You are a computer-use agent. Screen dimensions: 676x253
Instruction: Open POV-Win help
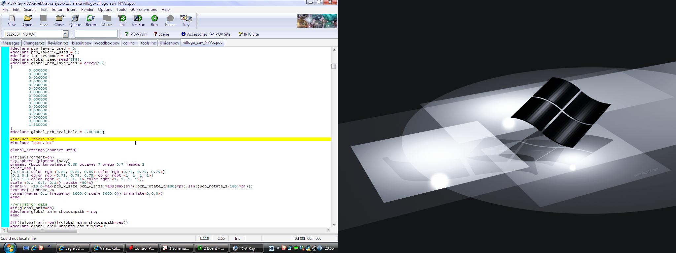tap(136, 34)
